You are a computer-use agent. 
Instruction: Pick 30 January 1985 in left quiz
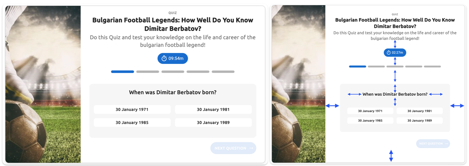click(132, 122)
